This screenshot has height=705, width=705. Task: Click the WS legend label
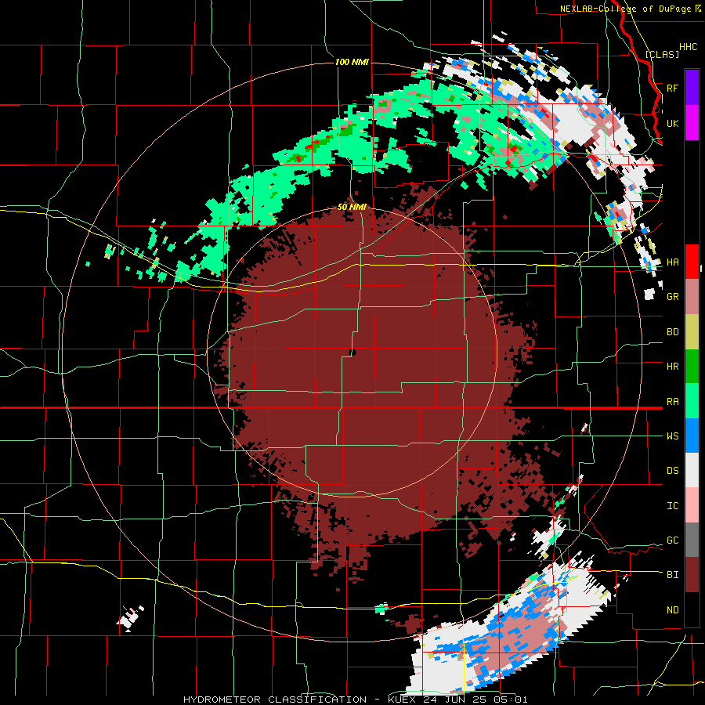672,436
